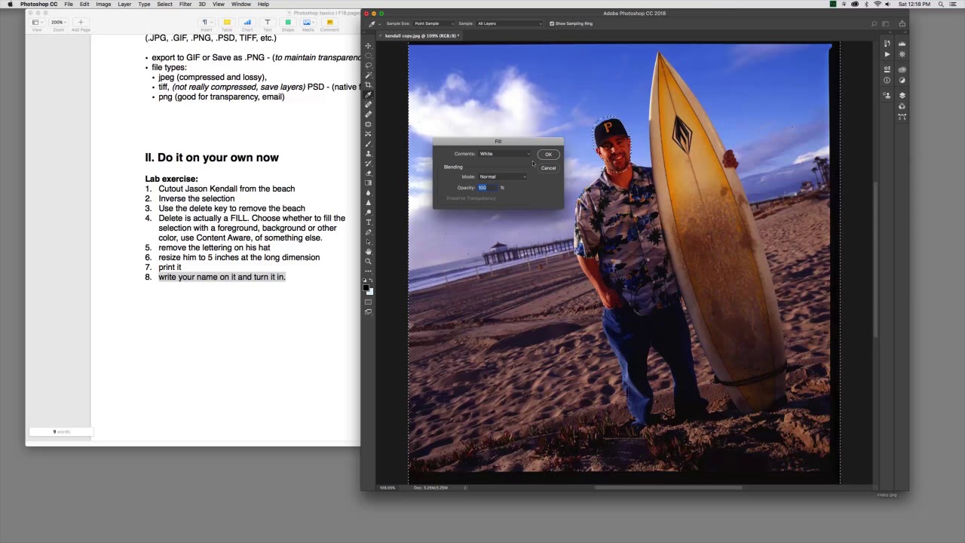
Task: Open the Histogram panel icon
Action: (902, 43)
